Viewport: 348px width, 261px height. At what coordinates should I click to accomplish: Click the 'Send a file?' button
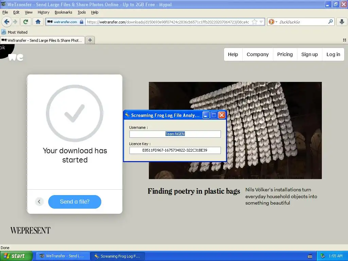point(74,202)
